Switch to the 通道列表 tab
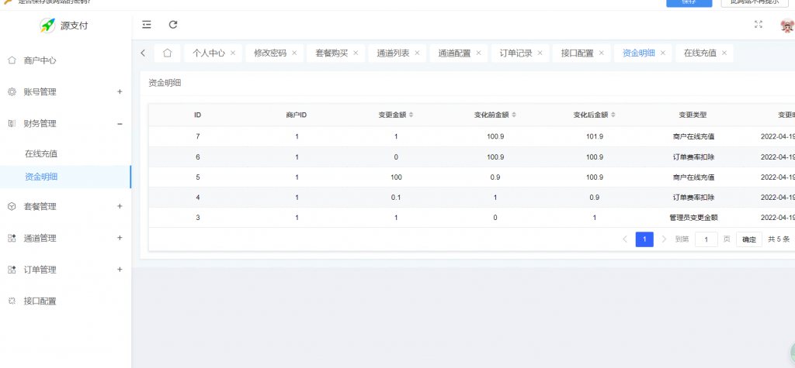 tap(393, 53)
